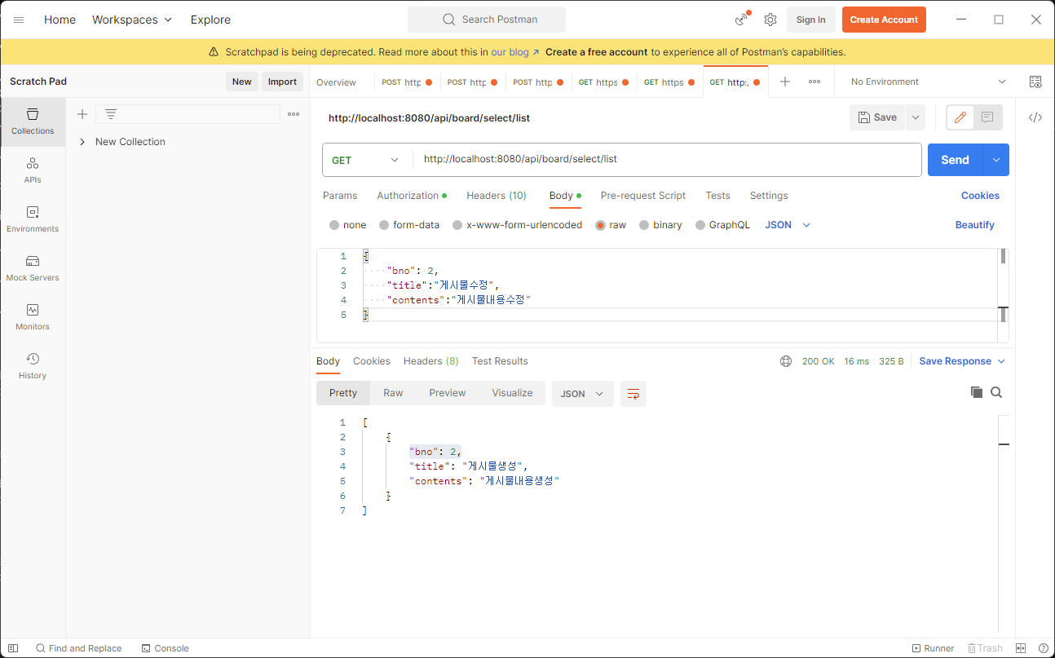Add a new request tab with plus icon
1055x658 pixels.
tap(785, 82)
